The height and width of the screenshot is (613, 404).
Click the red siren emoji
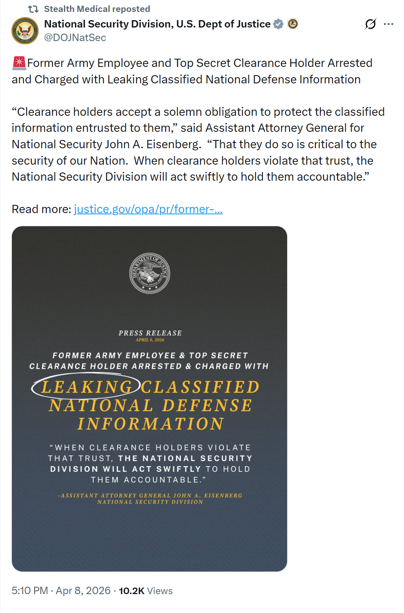[x=19, y=63]
